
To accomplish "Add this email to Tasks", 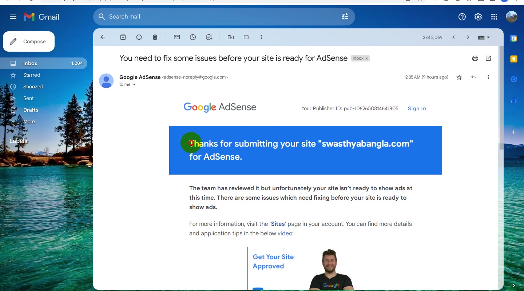I will pyautogui.click(x=209, y=37).
